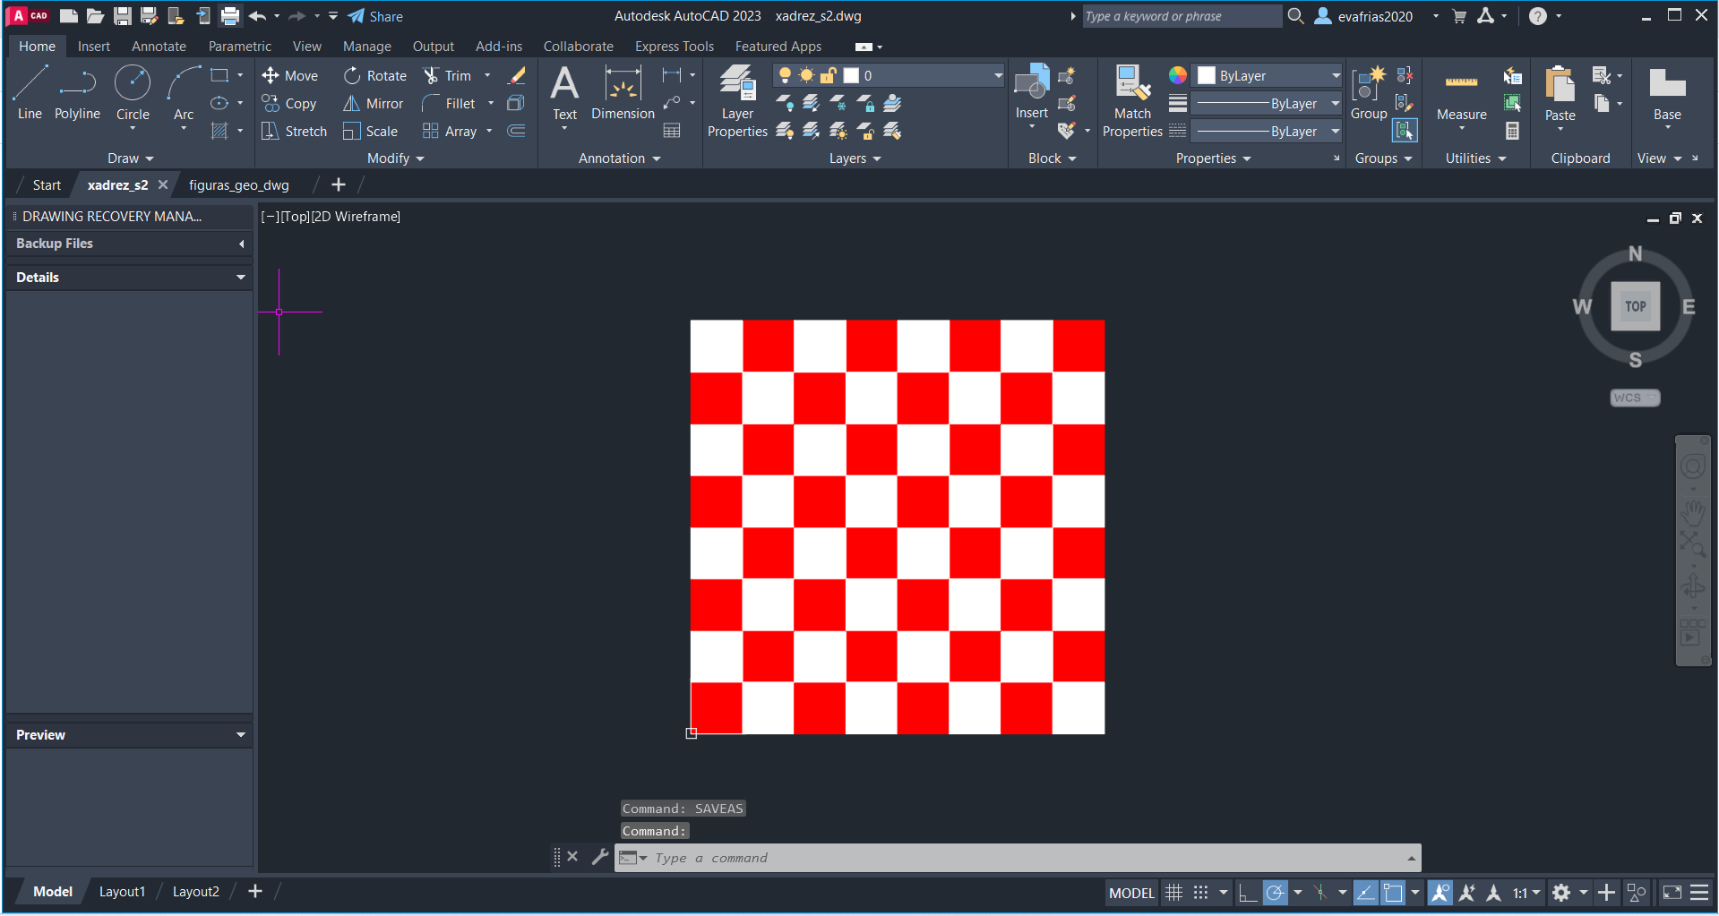Screen dimensions: 1719x916
Task: Open the evafrias2020 account menu
Action: (1376, 16)
